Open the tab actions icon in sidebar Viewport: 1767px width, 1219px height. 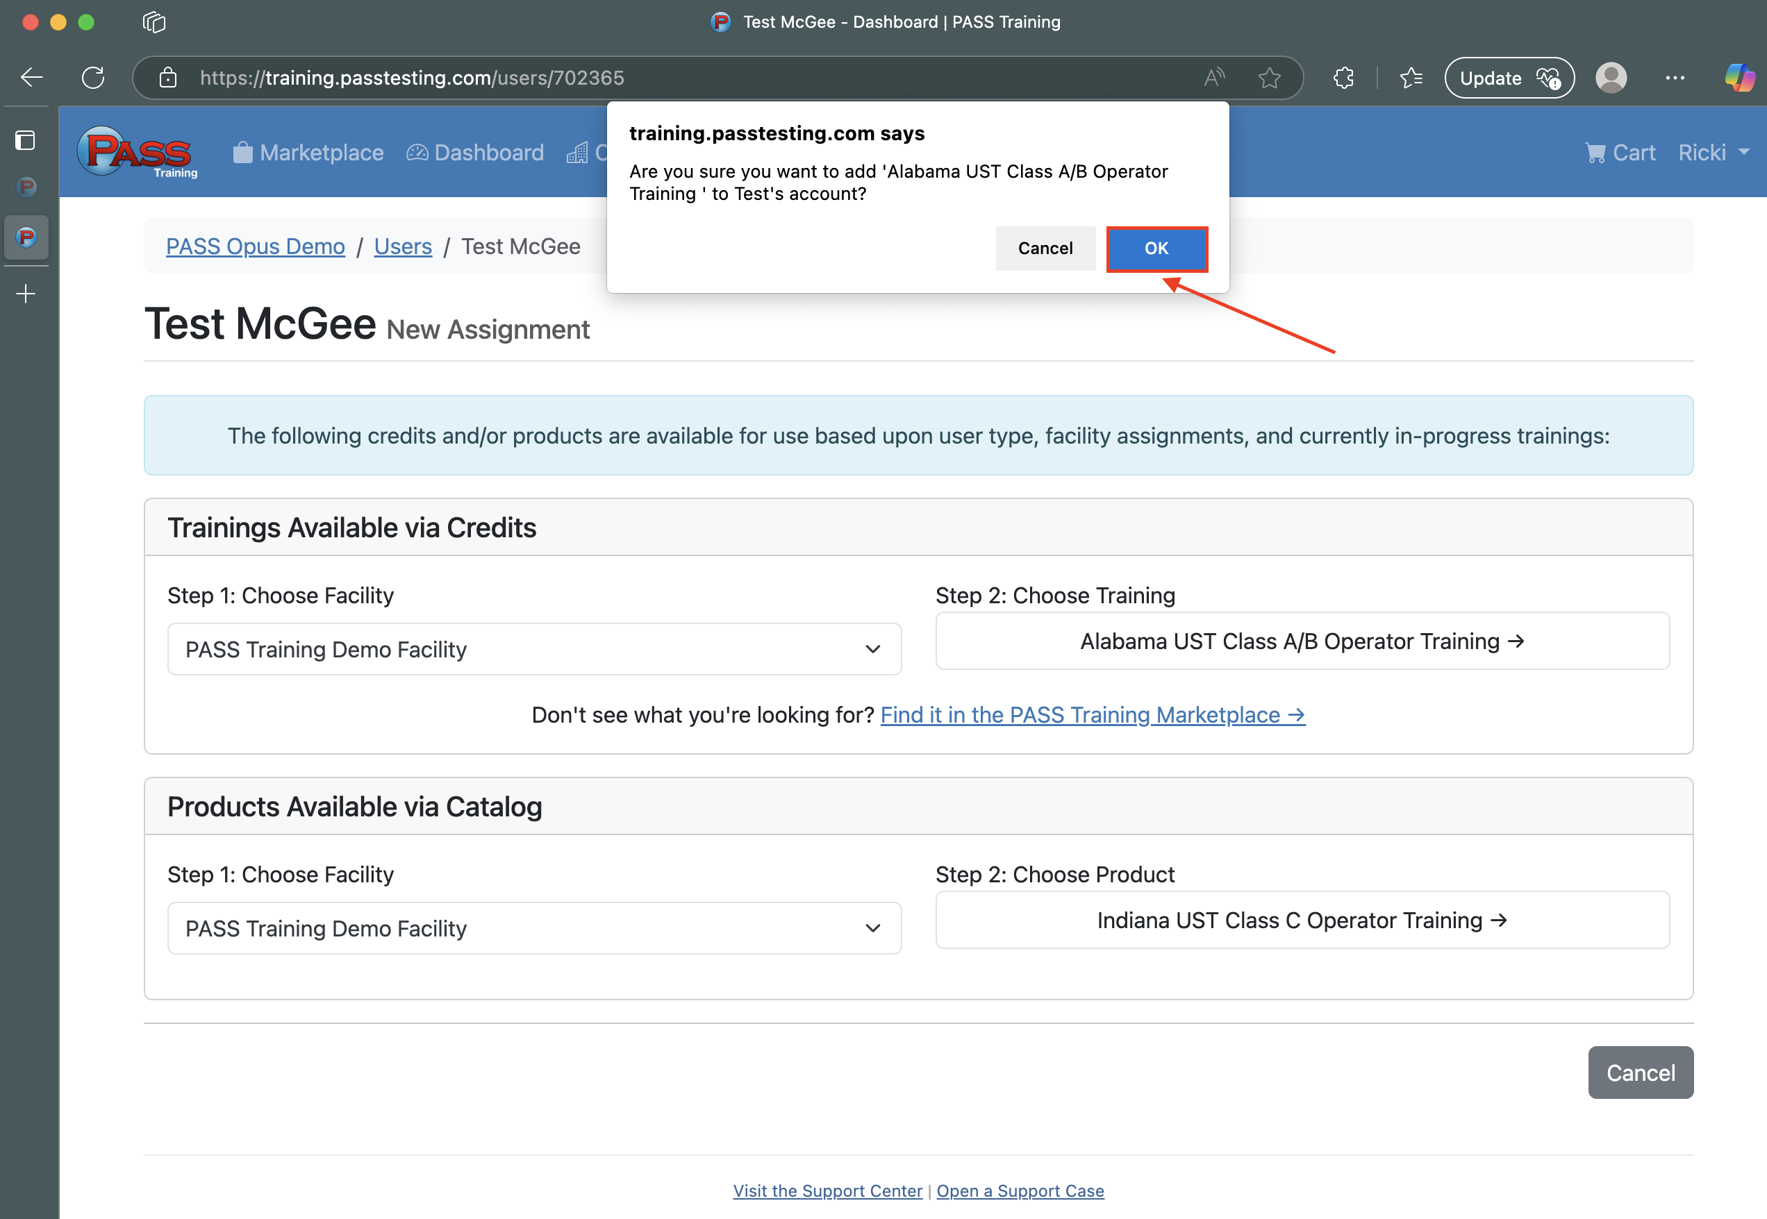pyautogui.click(x=26, y=140)
